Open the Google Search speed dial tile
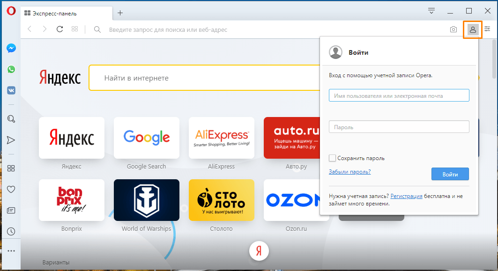This screenshot has width=498, height=271. click(147, 138)
